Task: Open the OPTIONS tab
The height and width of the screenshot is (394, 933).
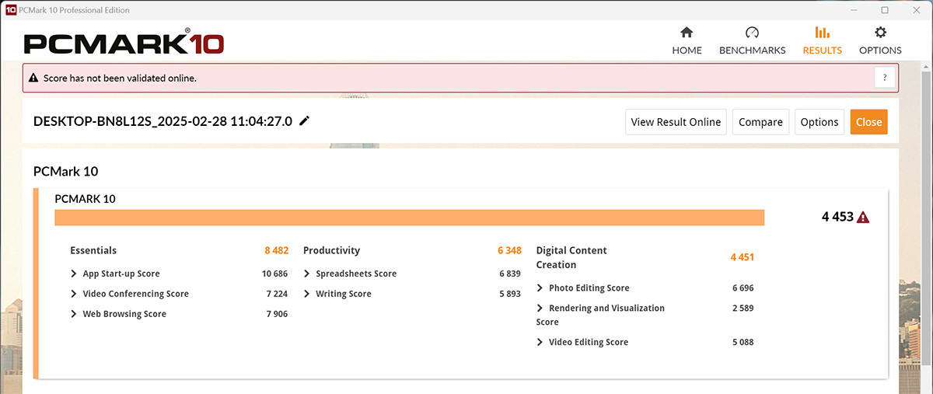Action: (880, 41)
